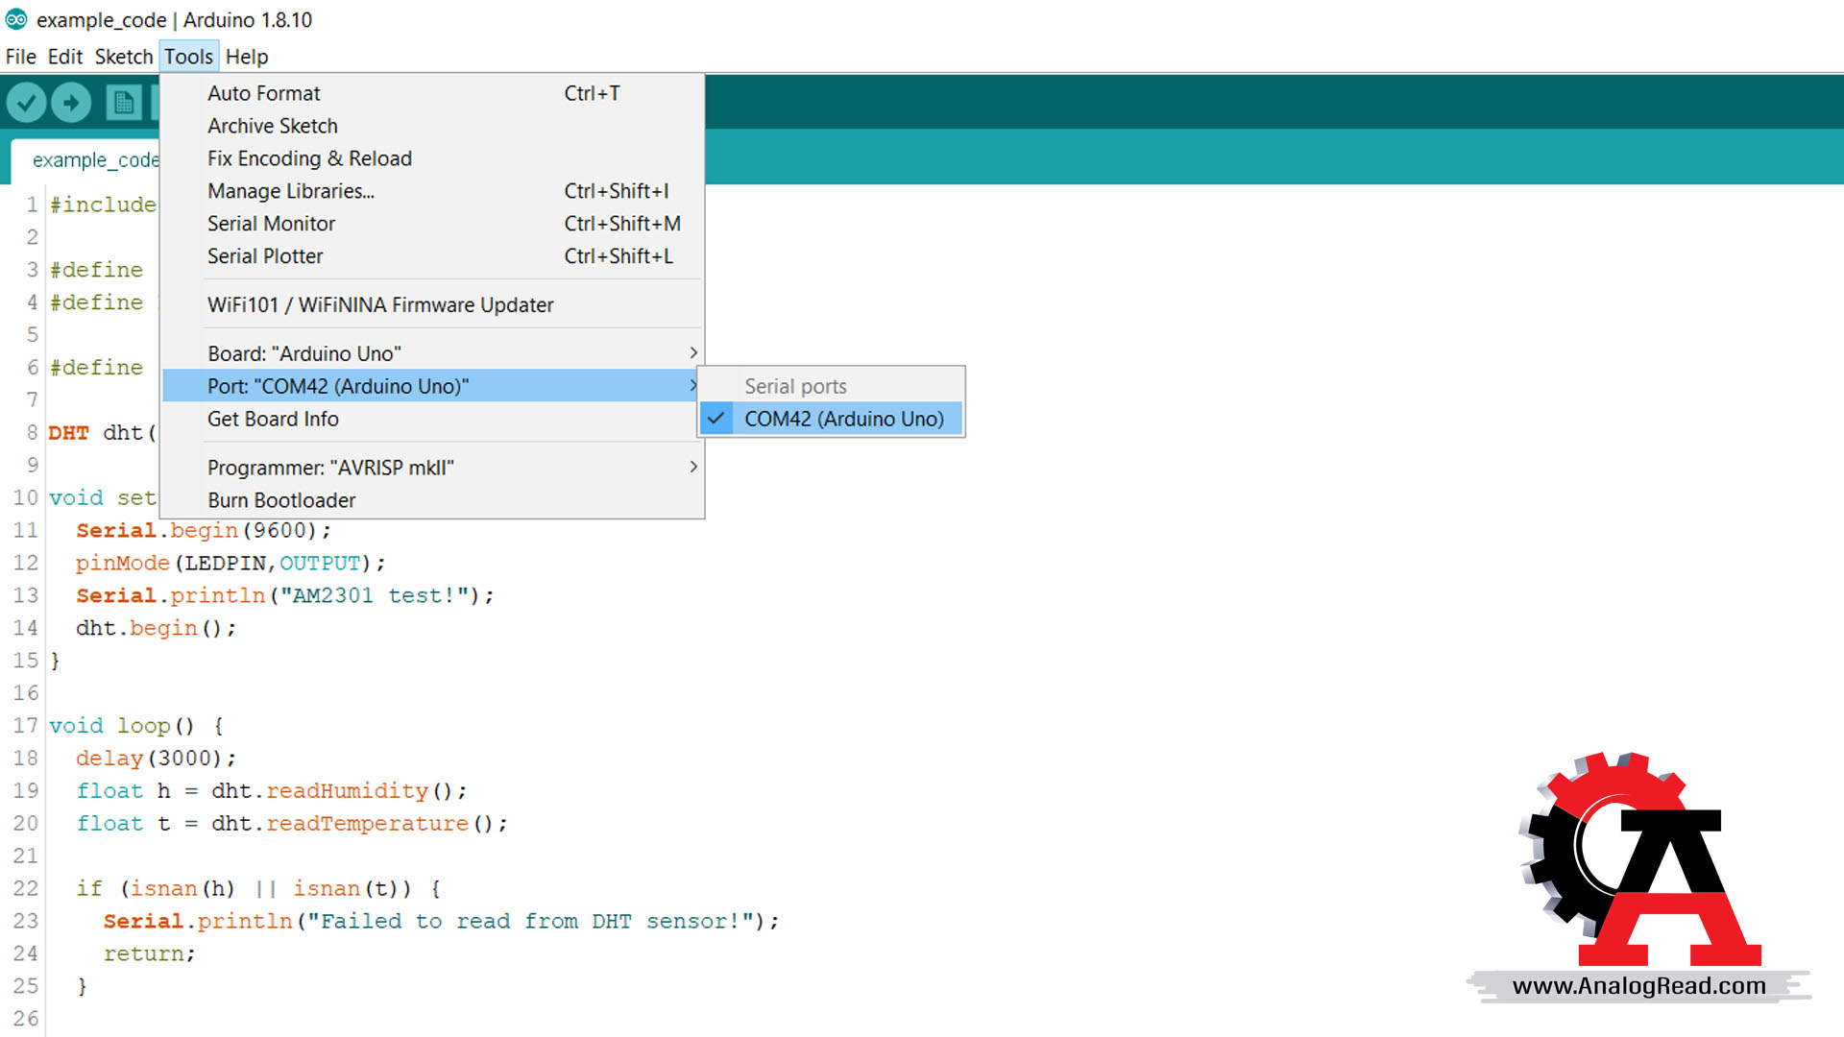Open Manage Libraries from Tools menu

(x=433, y=191)
